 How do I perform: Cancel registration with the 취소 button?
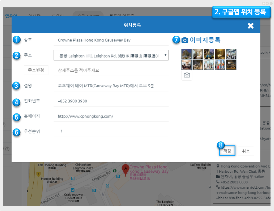coord(246,151)
